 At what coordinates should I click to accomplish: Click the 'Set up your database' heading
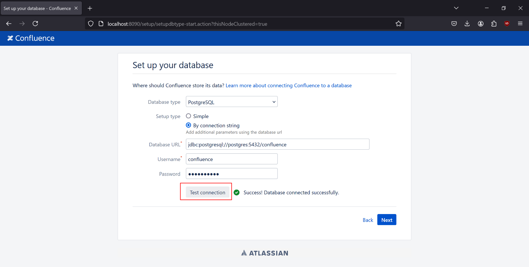(x=173, y=65)
